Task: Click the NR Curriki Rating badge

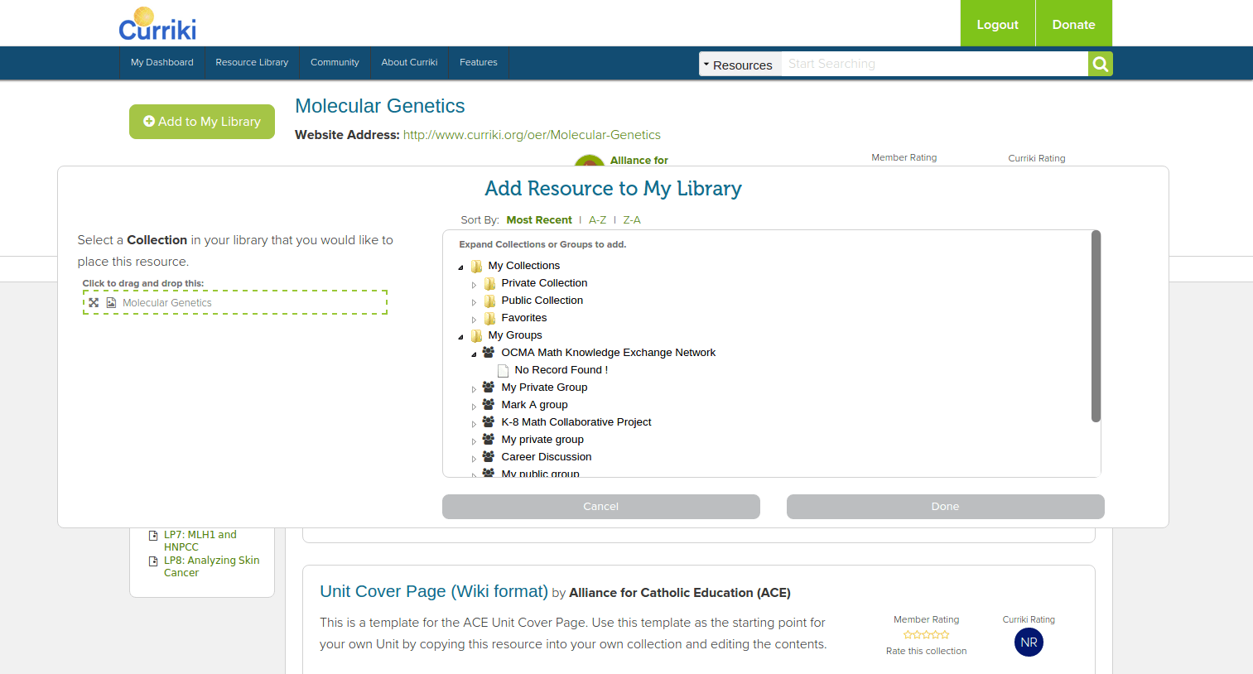Action: (x=1029, y=643)
